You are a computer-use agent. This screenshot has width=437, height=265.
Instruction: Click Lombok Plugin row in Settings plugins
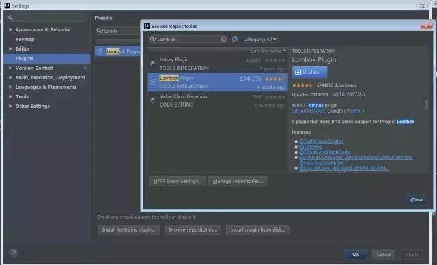coord(118,51)
